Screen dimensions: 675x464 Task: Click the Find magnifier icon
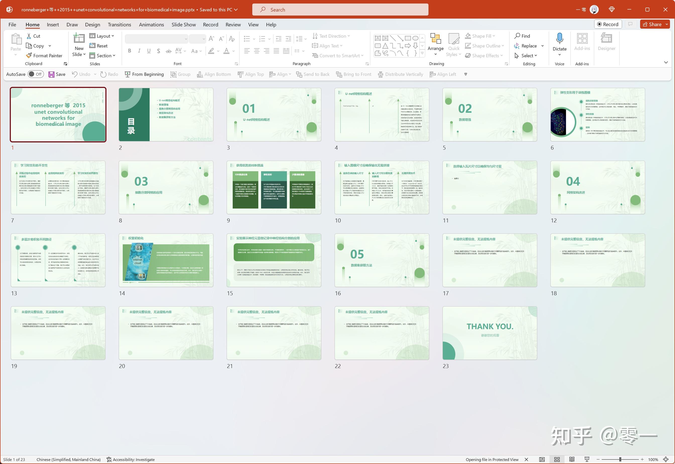(x=517, y=36)
